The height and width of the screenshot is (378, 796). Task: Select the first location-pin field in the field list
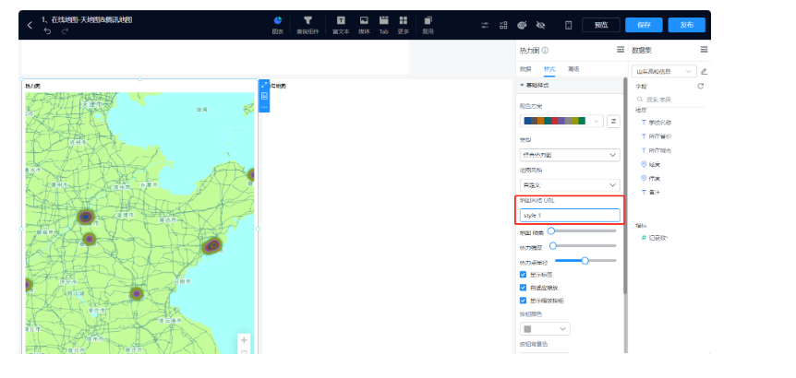[651, 164]
